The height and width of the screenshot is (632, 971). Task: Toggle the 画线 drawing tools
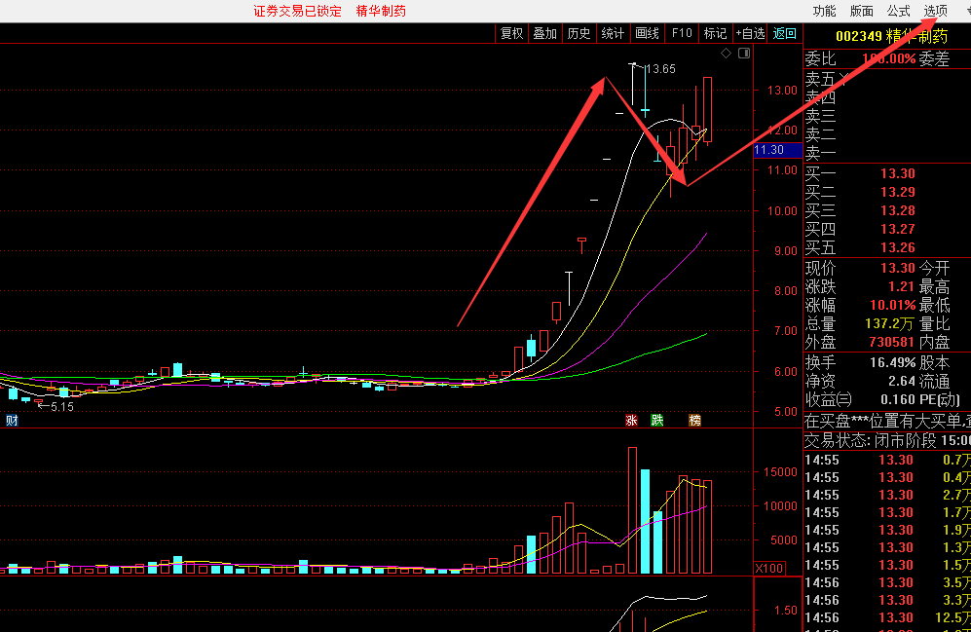(x=647, y=33)
